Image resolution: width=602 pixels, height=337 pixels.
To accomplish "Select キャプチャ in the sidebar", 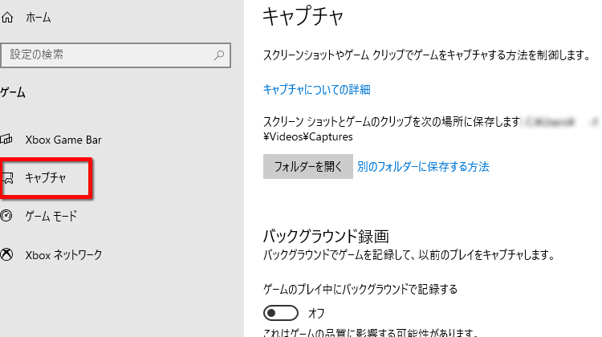I will click(x=46, y=177).
